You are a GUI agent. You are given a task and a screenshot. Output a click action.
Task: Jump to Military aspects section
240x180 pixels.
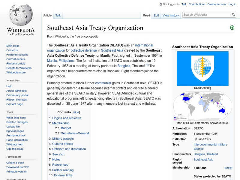63,139
